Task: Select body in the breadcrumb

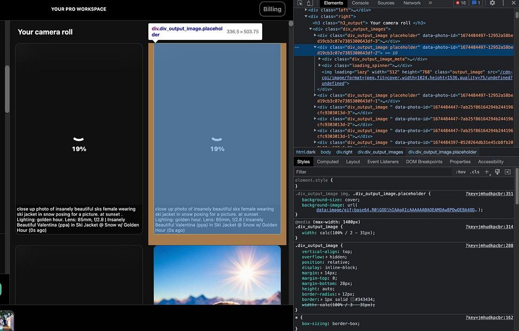Action: 326,152
